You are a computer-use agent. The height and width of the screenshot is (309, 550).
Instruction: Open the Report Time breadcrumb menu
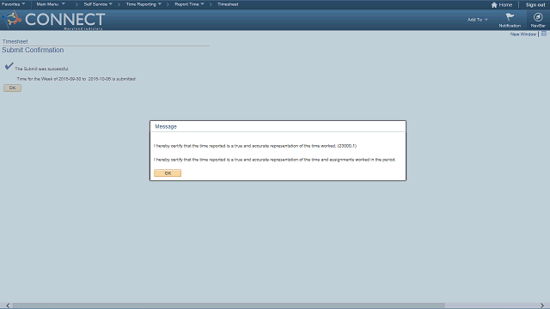[x=189, y=4]
